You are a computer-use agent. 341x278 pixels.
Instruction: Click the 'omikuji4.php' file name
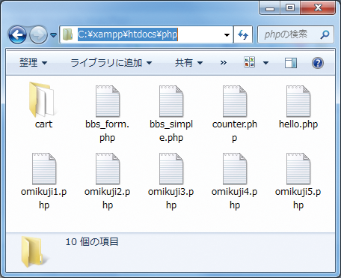click(x=235, y=199)
